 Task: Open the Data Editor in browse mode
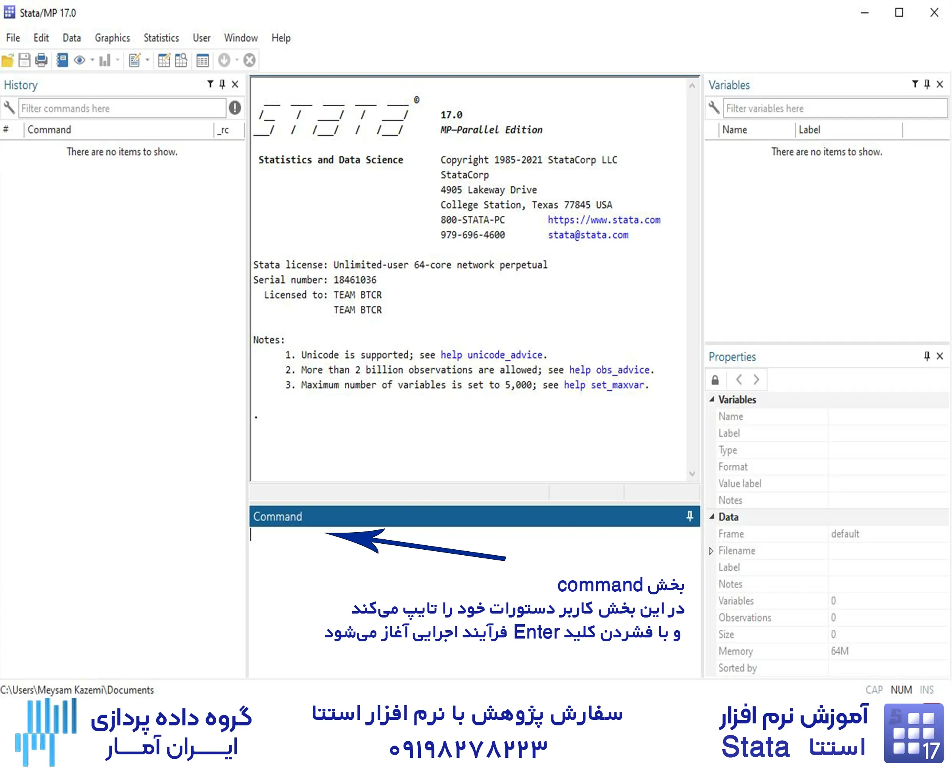(x=181, y=60)
